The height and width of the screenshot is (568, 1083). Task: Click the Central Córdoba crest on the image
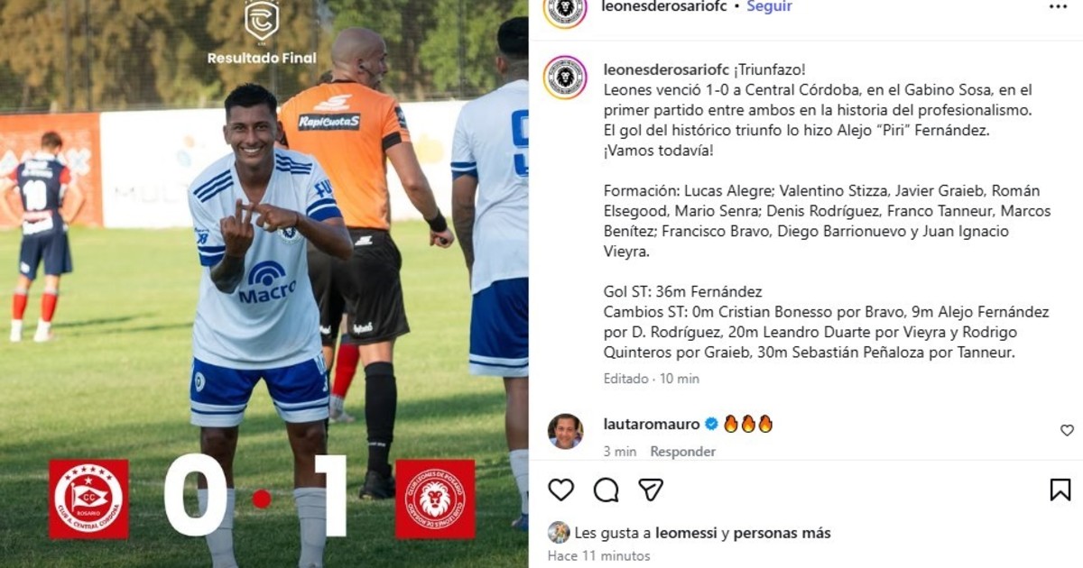pos(88,499)
